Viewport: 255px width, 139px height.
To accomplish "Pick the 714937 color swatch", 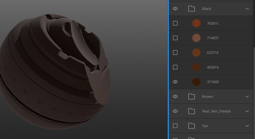I will point(196,38).
